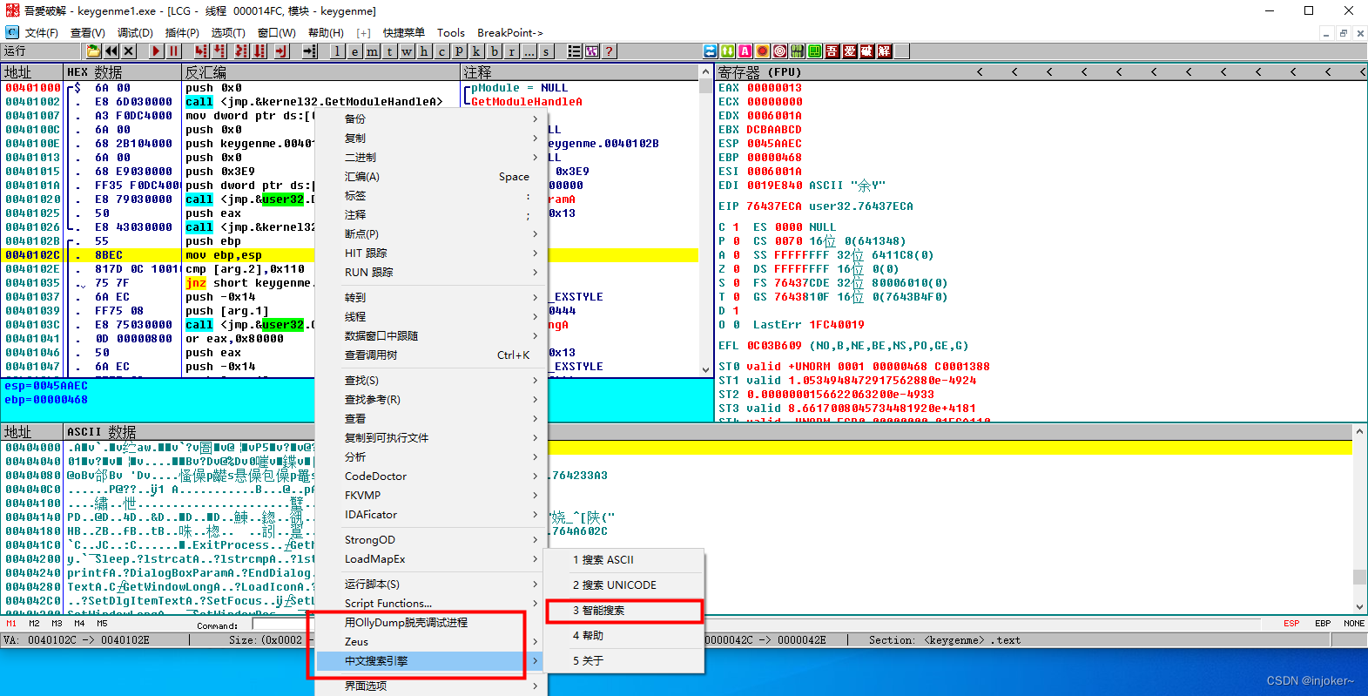Click the 5 关于 submenu entry
This screenshot has width=1368, height=696.
click(x=624, y=661)
